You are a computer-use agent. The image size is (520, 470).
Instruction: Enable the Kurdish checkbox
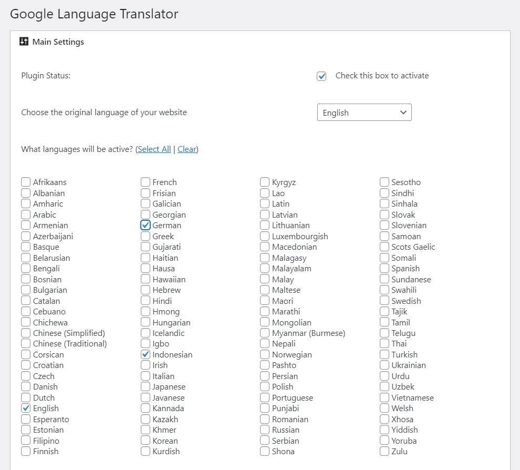pyautogui.click(x=145, y=452)
